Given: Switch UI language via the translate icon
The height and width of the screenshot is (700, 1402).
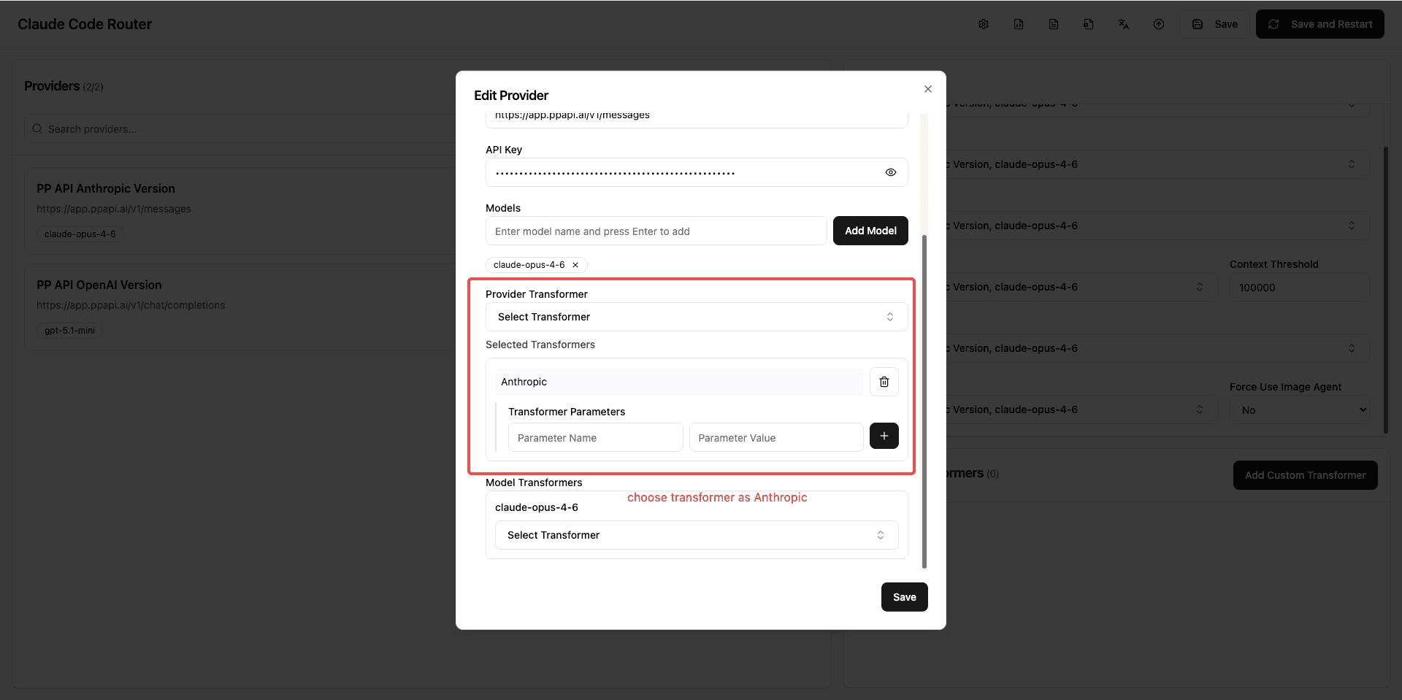Looking at the screenshot, I should (x=1123, y=23).
